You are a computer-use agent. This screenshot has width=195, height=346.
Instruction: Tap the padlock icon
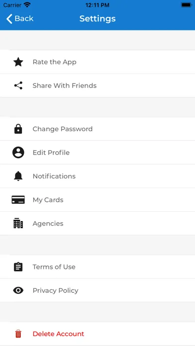click(18, 129)
